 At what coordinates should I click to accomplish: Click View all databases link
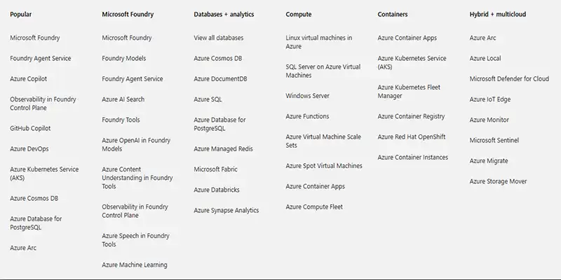click(x=219, y=38)
